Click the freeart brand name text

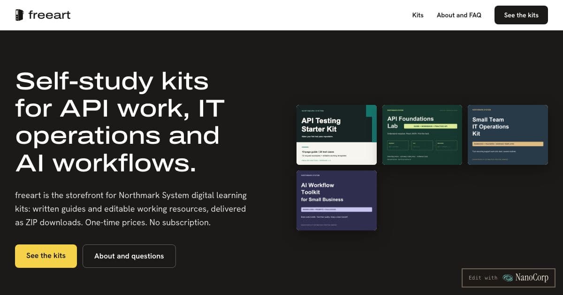pyautogui.click(x=49, y=15)
